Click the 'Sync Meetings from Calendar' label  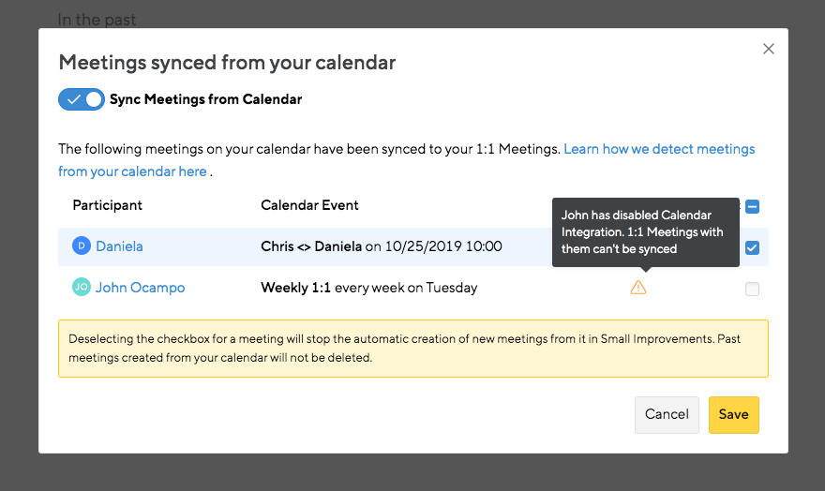(205, 99)
